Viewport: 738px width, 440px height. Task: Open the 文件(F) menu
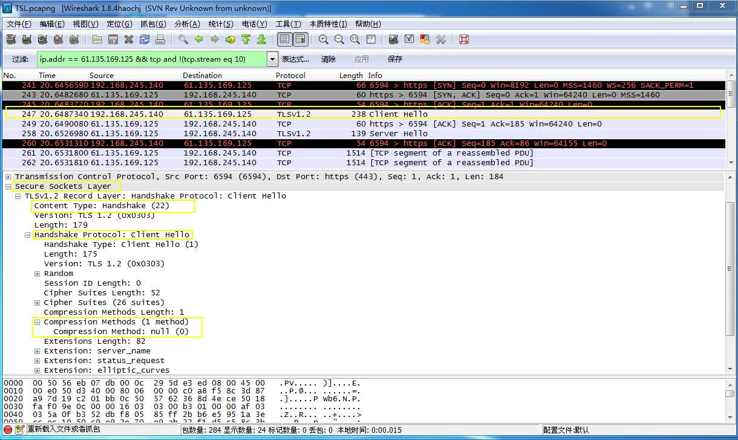[x=19, y=24]
